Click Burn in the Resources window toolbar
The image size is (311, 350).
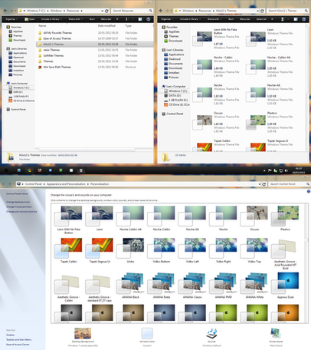92,19
